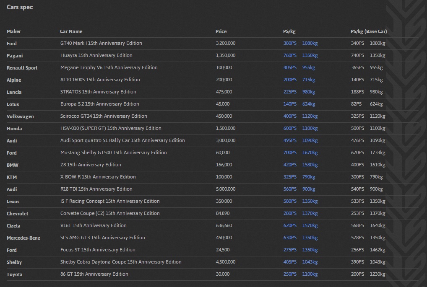Click the 325PS value for KTM
This screenshot has width=427, height=287.
tap(290, 177)
